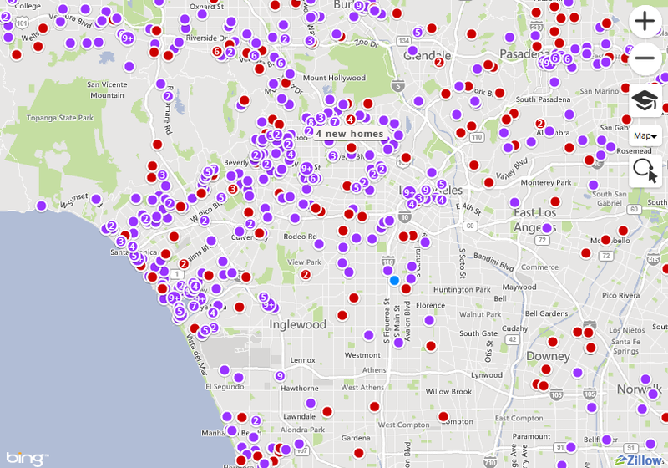The width and height of the screenshot is (668, 468).
Task: Click the red marker in Compton
Action: pyautogui.click(x=443, y=416)
